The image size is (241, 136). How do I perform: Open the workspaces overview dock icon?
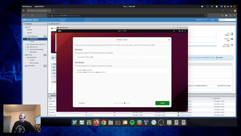[x=82, y=122]
